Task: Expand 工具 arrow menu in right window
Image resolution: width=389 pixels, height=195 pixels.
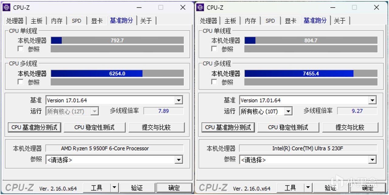Action: (308, 188)
